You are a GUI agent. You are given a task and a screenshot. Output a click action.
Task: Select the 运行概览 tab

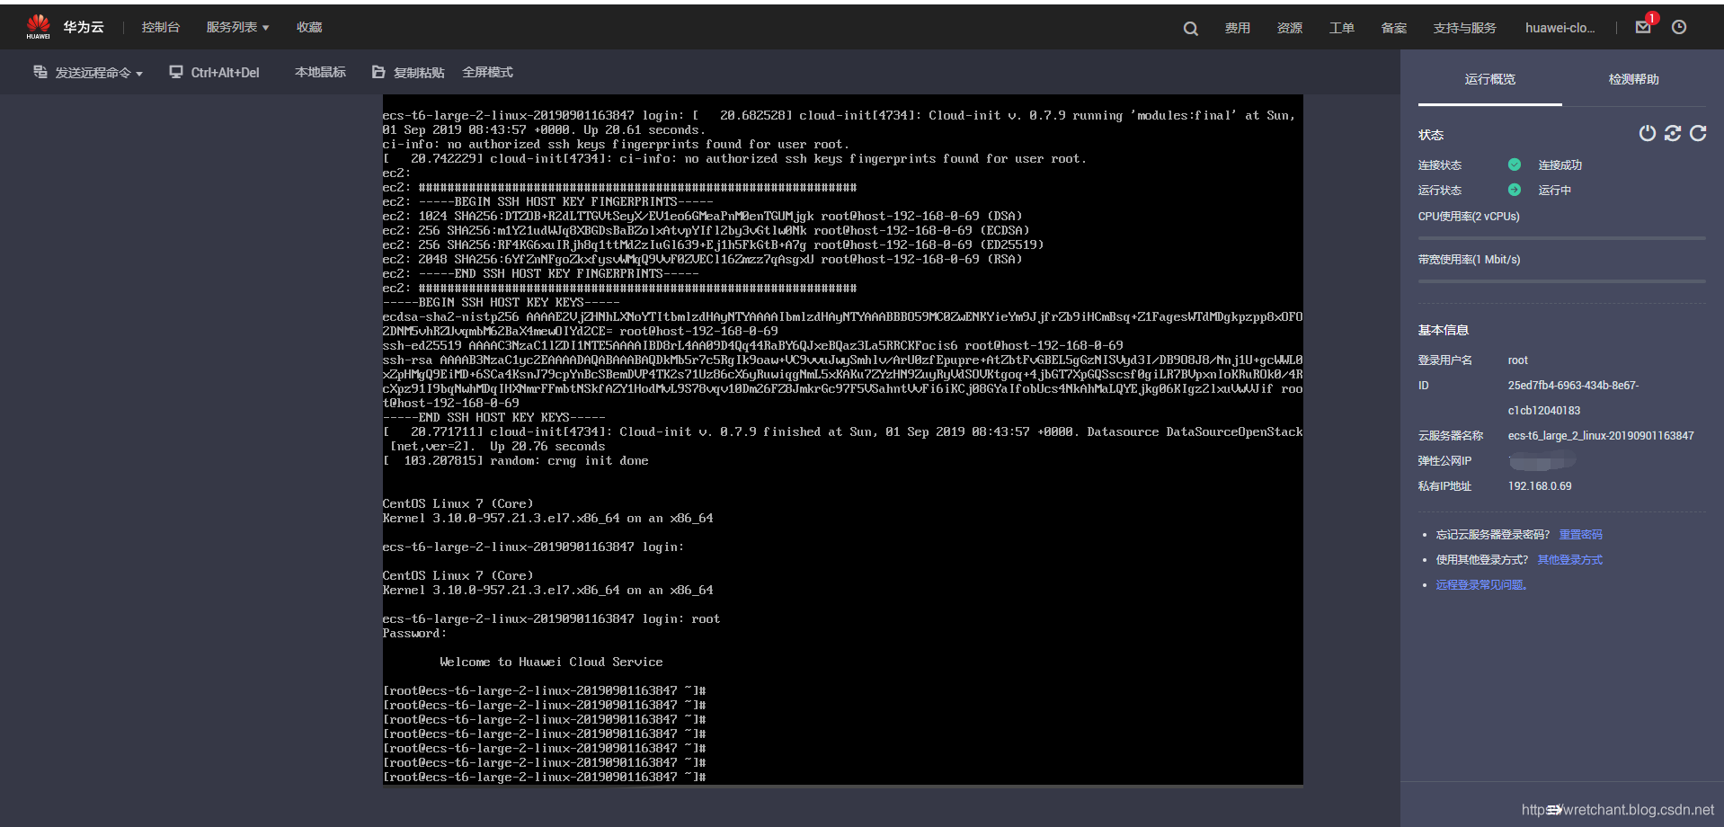(x=1489, y=79)
